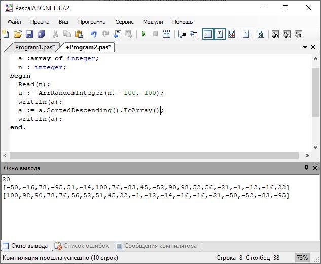This screenshot has height=264, width=321.
Task: Open the Модули menu
Action: (153, 22)
